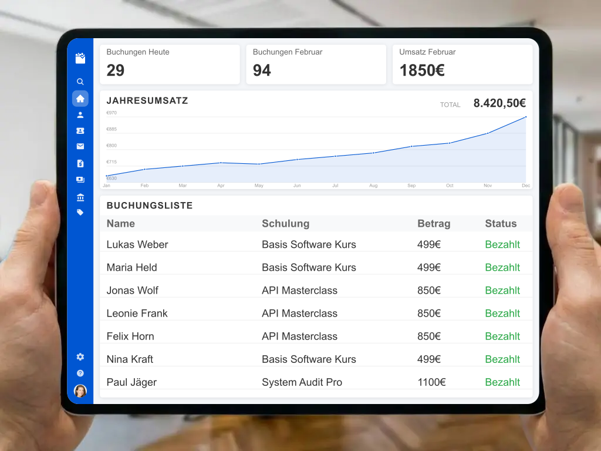Viewport: 601px width, 451px height.
Task: Click Bezahlt status for Paul Jäger
Action: point(502,382)
